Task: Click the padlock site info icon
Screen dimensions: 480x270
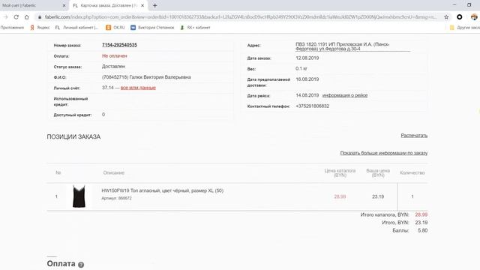Action: (x=40, y=17)
